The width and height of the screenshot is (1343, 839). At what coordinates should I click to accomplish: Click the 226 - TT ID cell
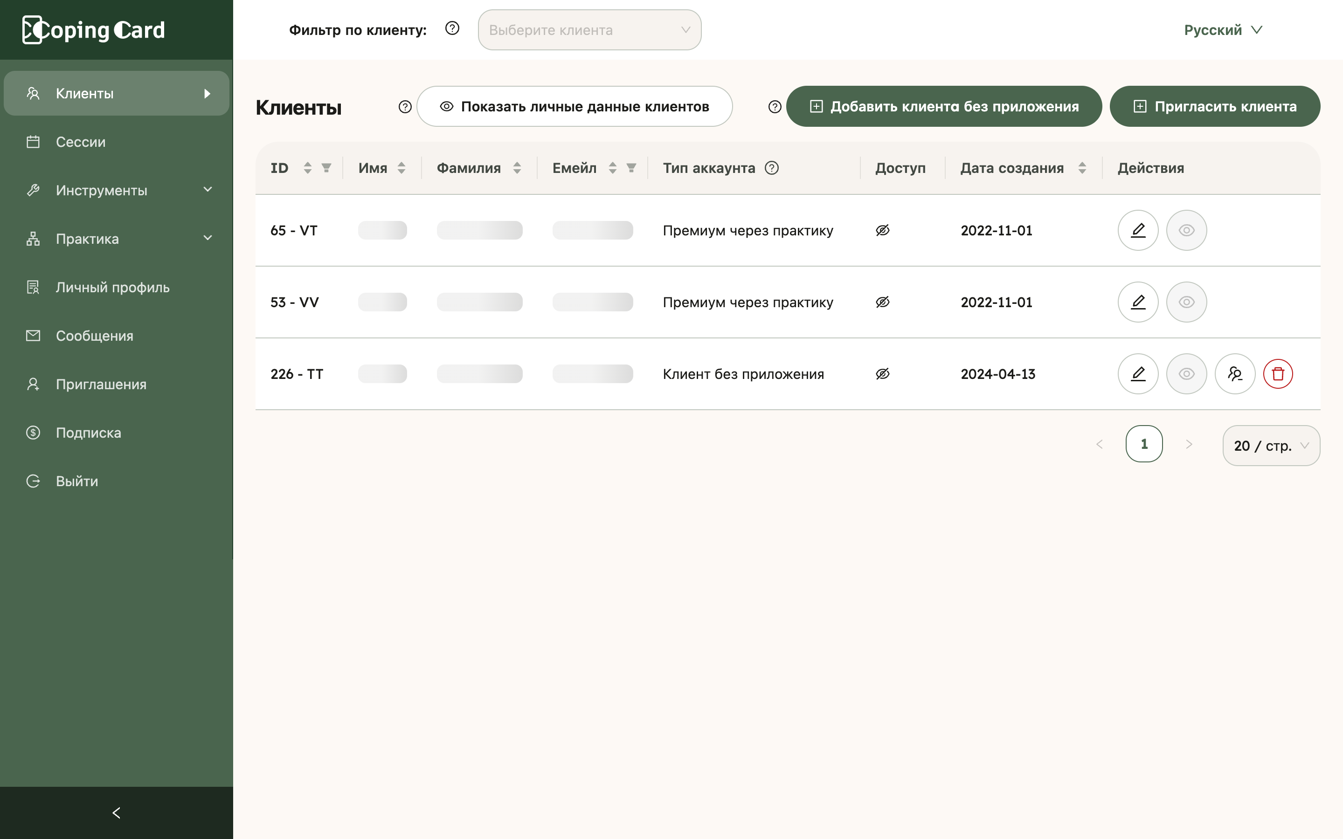click(x=297, y=374)
